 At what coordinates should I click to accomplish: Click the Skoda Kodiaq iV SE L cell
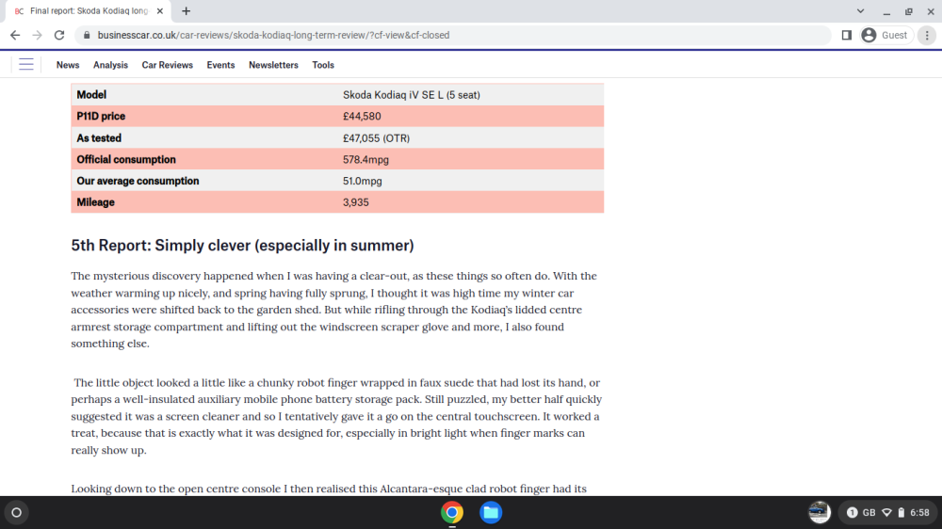(x=412, y=95)
